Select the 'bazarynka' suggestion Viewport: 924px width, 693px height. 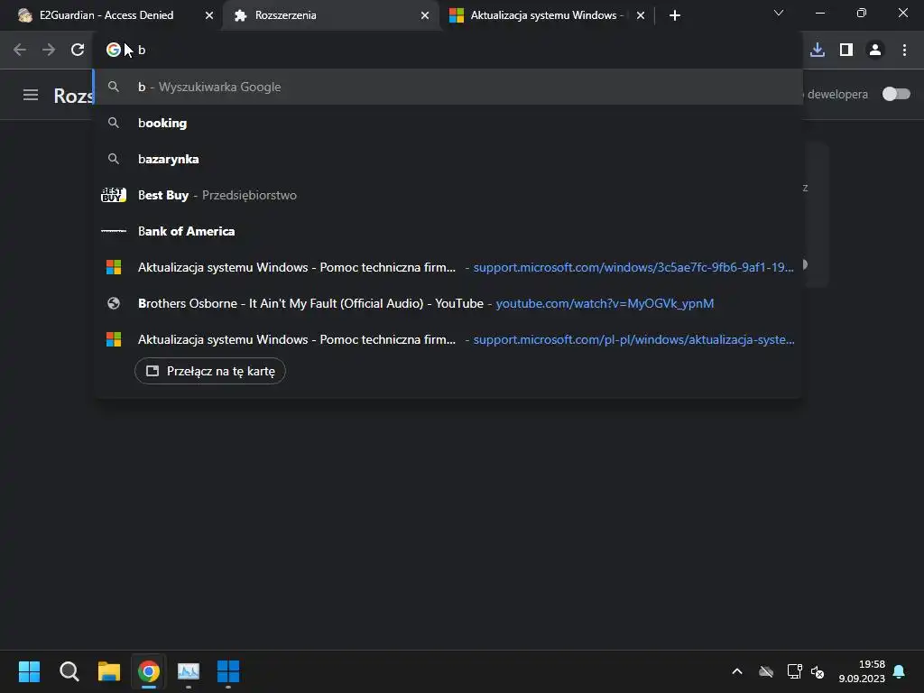coord(448,159)
